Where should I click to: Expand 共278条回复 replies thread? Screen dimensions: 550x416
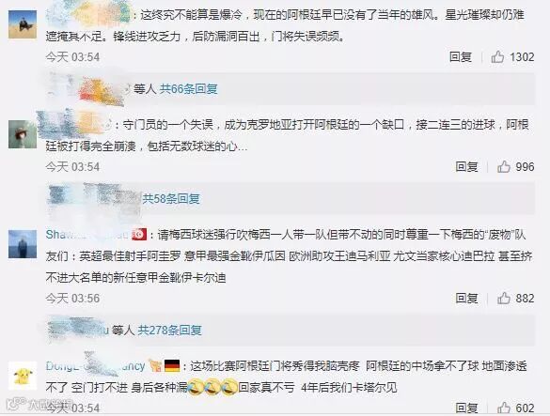pyautogui.click(x=170, y=330)
